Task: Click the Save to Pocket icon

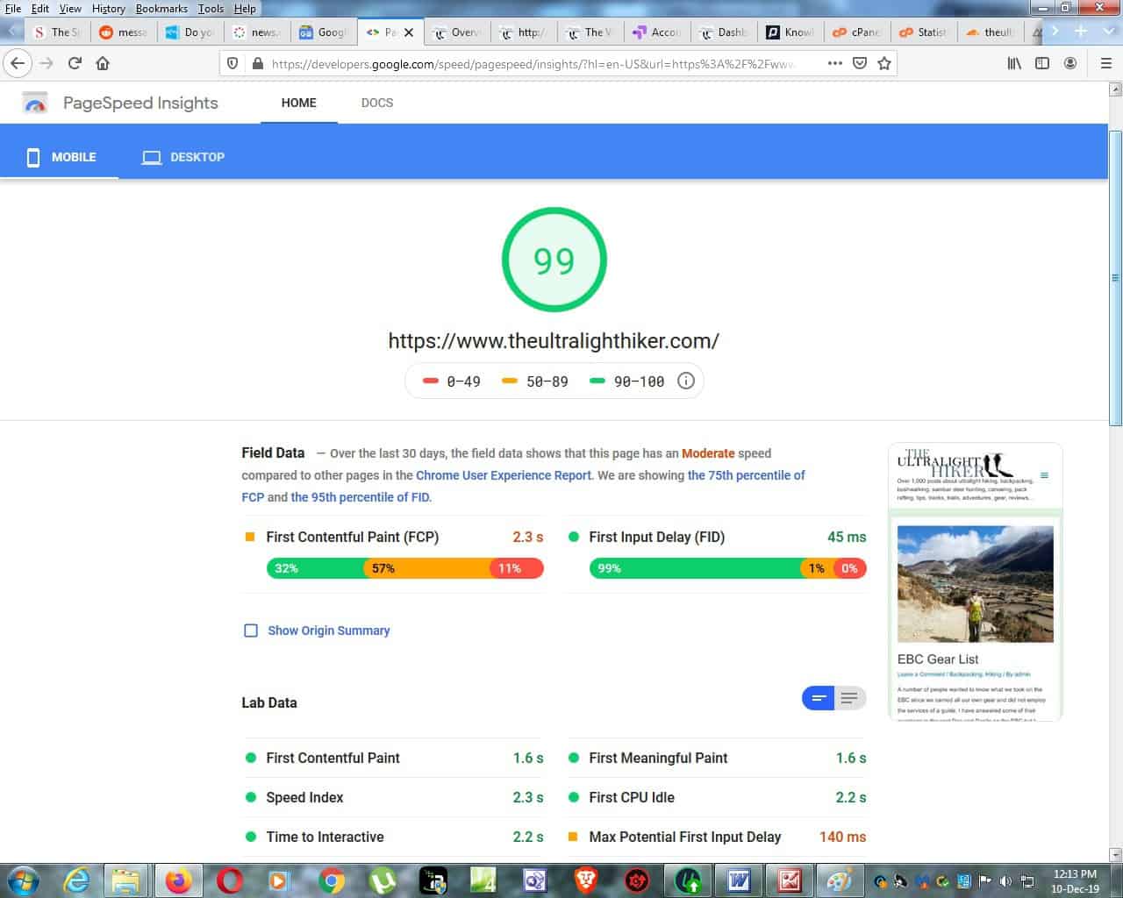Action: pos(860,63)
